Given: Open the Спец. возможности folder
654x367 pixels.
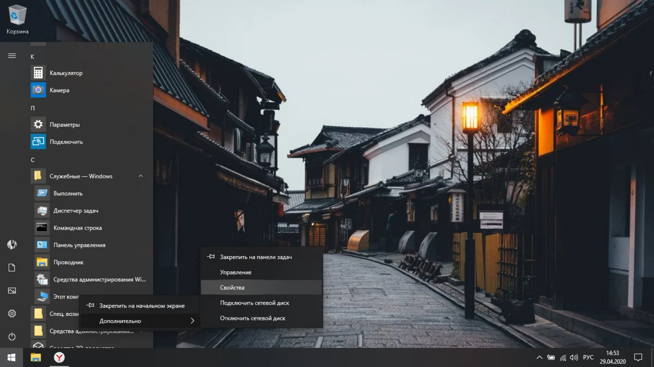Looking at the screenshot, I should [x=55, y=314].
